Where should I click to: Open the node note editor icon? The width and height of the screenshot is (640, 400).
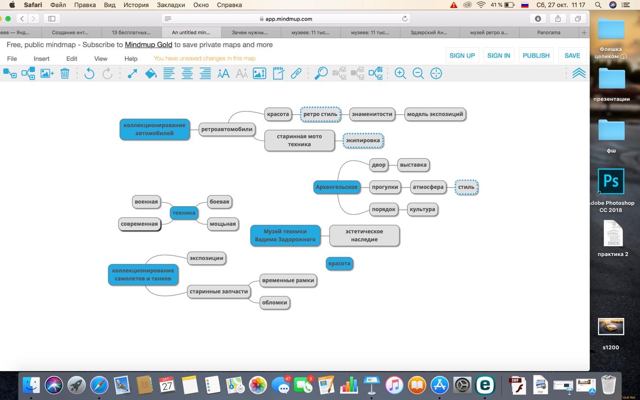(278, 73)
